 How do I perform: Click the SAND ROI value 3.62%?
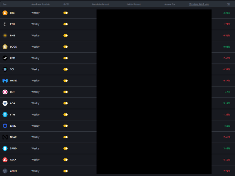pos(226,148)
